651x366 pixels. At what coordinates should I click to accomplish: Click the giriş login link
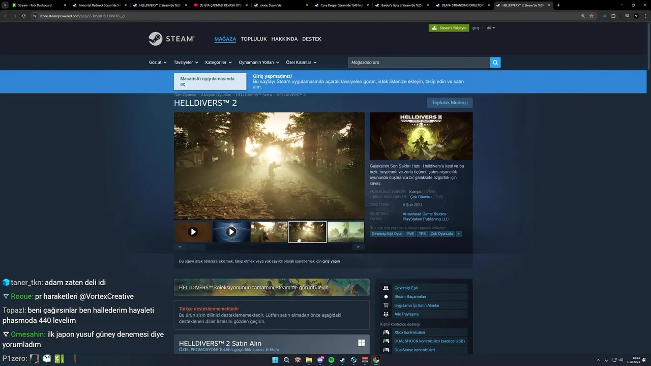476,28
